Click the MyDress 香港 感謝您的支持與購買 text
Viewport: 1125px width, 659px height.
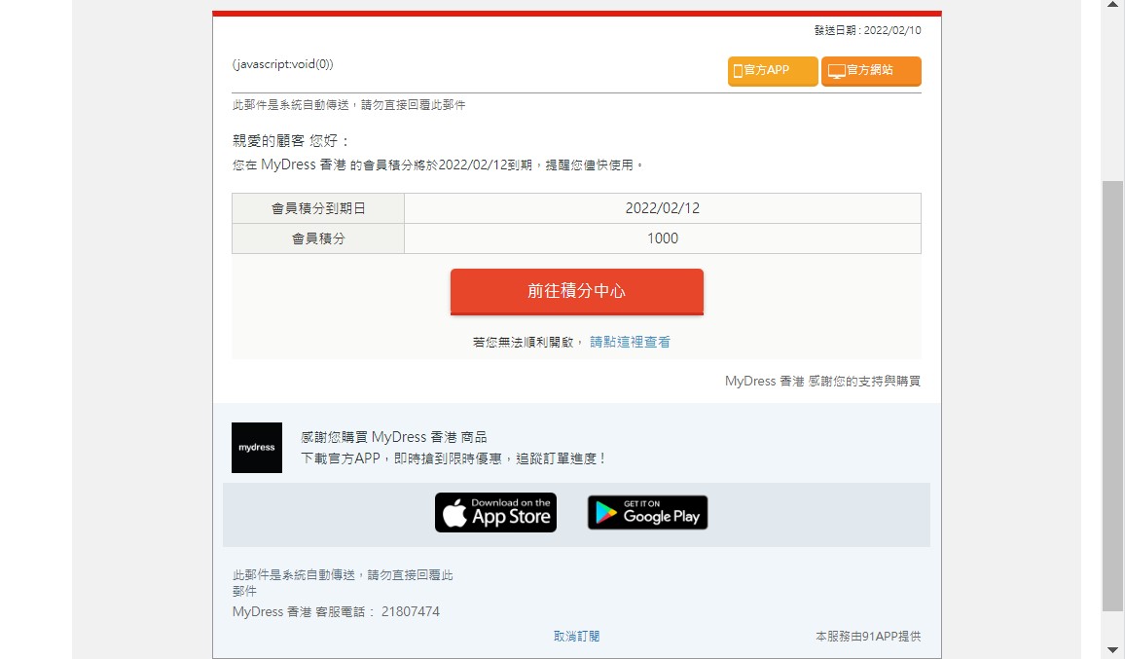(x=823, y=382)
